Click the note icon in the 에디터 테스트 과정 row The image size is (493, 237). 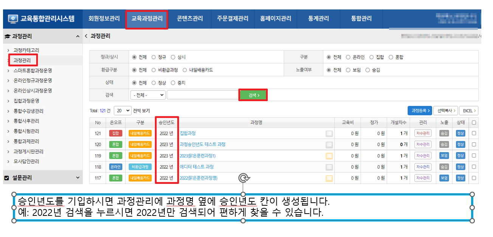(x=329, y=167)
